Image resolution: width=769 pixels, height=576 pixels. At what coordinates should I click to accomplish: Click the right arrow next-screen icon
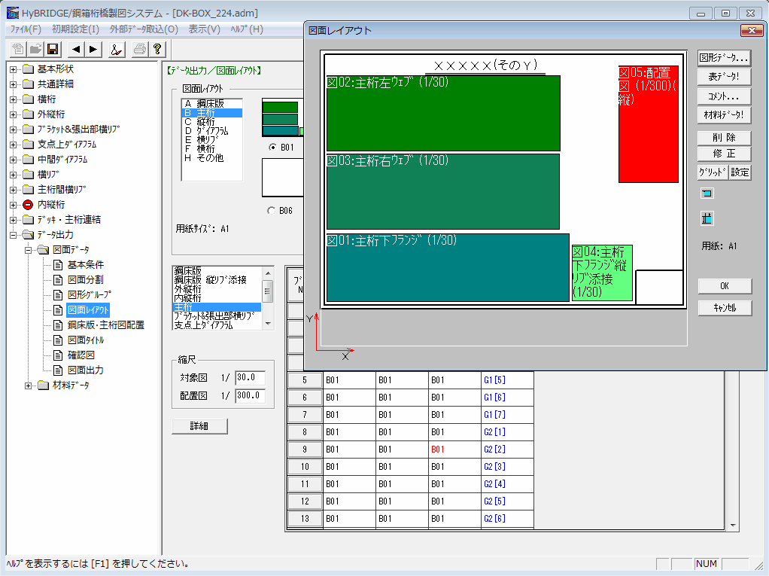point(93,49)
